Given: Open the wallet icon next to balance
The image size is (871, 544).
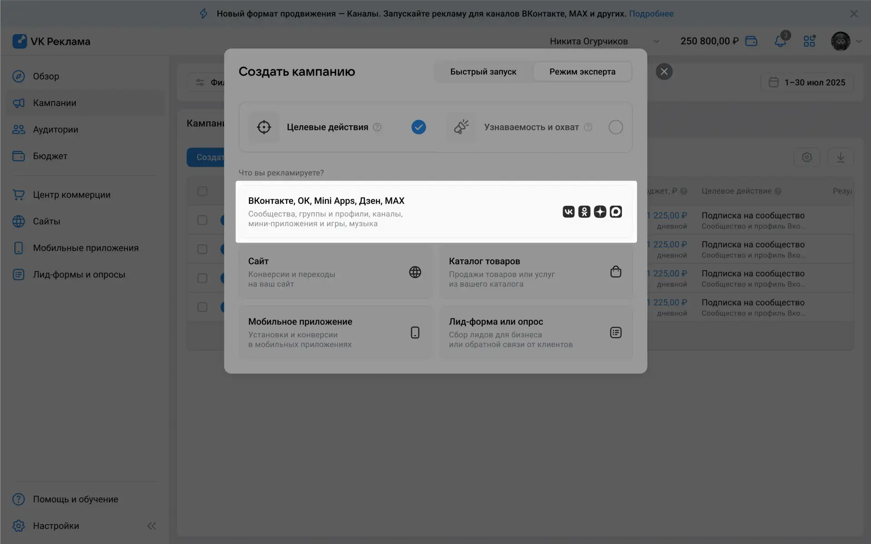Looking at the screenshot, I should coord(751,41).
